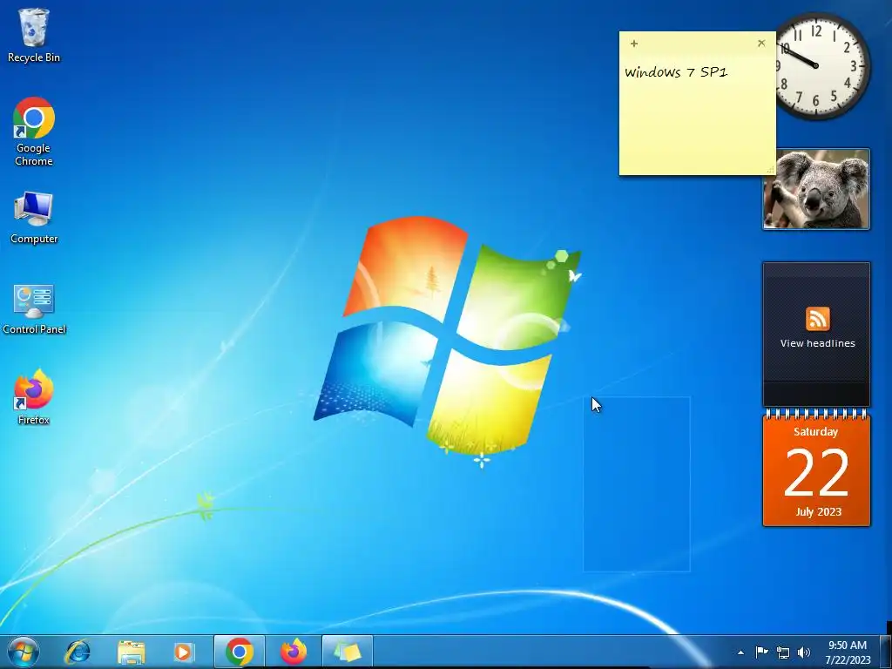Open the Computer desktop icon
This screenshot has height=669, width=892.
point(34,218)
